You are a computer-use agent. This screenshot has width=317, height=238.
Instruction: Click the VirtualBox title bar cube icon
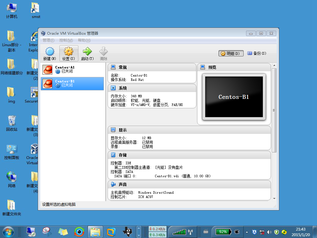pos(43,33)
